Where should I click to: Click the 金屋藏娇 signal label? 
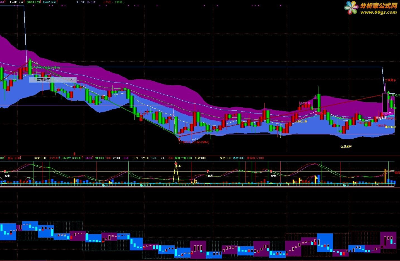point(346,146)
